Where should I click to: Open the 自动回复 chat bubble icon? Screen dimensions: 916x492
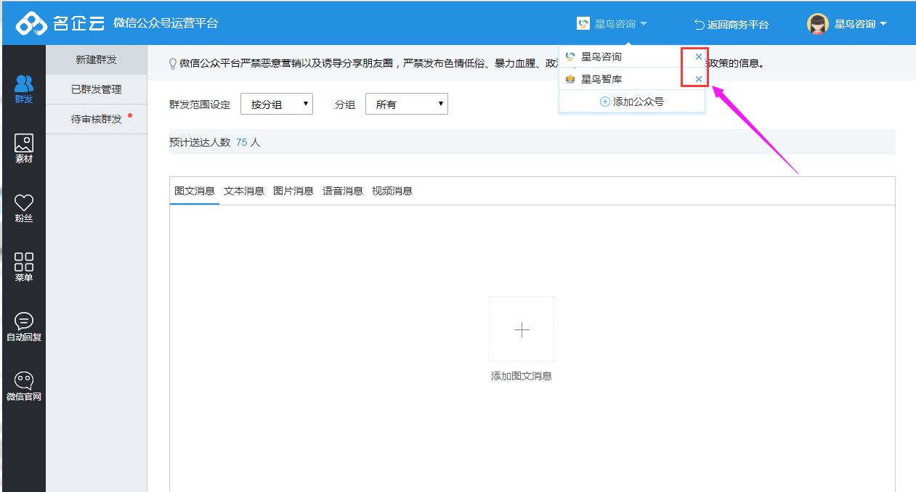23,327
